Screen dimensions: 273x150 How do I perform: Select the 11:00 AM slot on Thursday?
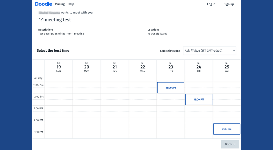click(171, 88)
